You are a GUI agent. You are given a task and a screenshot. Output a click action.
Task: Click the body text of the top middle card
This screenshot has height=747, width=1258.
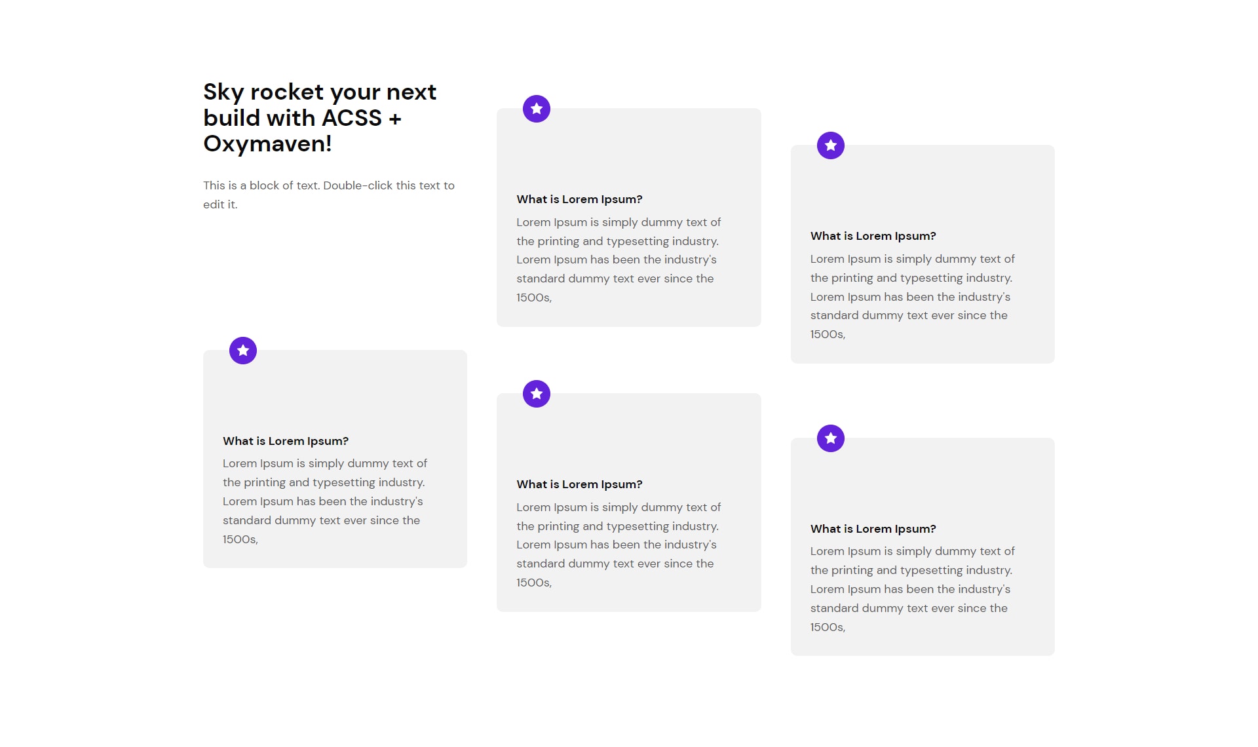click(x=619, y=259)
